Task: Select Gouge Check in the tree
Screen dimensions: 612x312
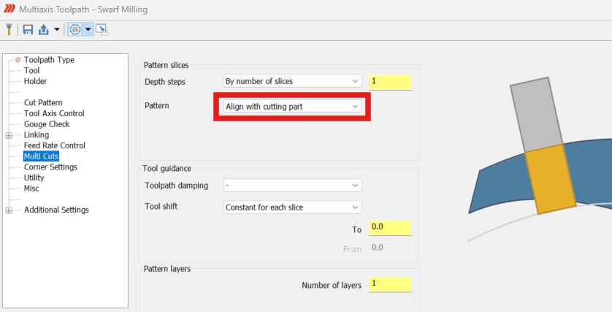Action: click(x=47, y=124)
